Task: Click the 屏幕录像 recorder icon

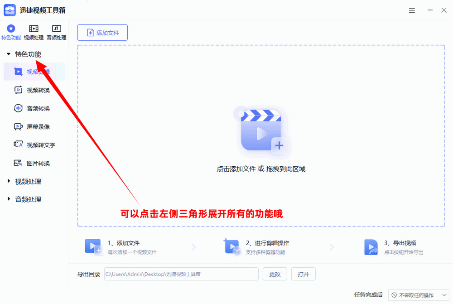Action: point(18,126)
